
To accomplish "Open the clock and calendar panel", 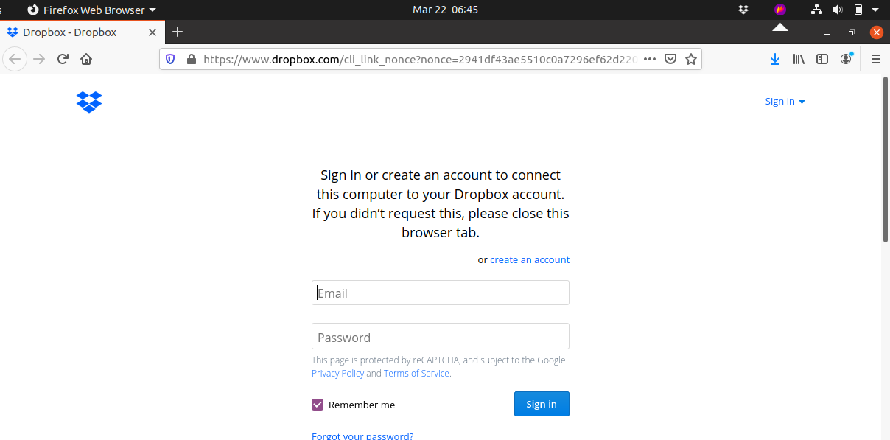I will pos(445,10).
